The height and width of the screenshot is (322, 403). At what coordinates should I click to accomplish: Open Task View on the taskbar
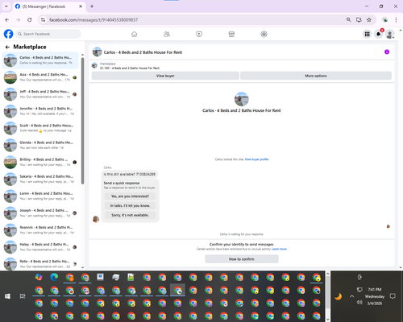23,296
